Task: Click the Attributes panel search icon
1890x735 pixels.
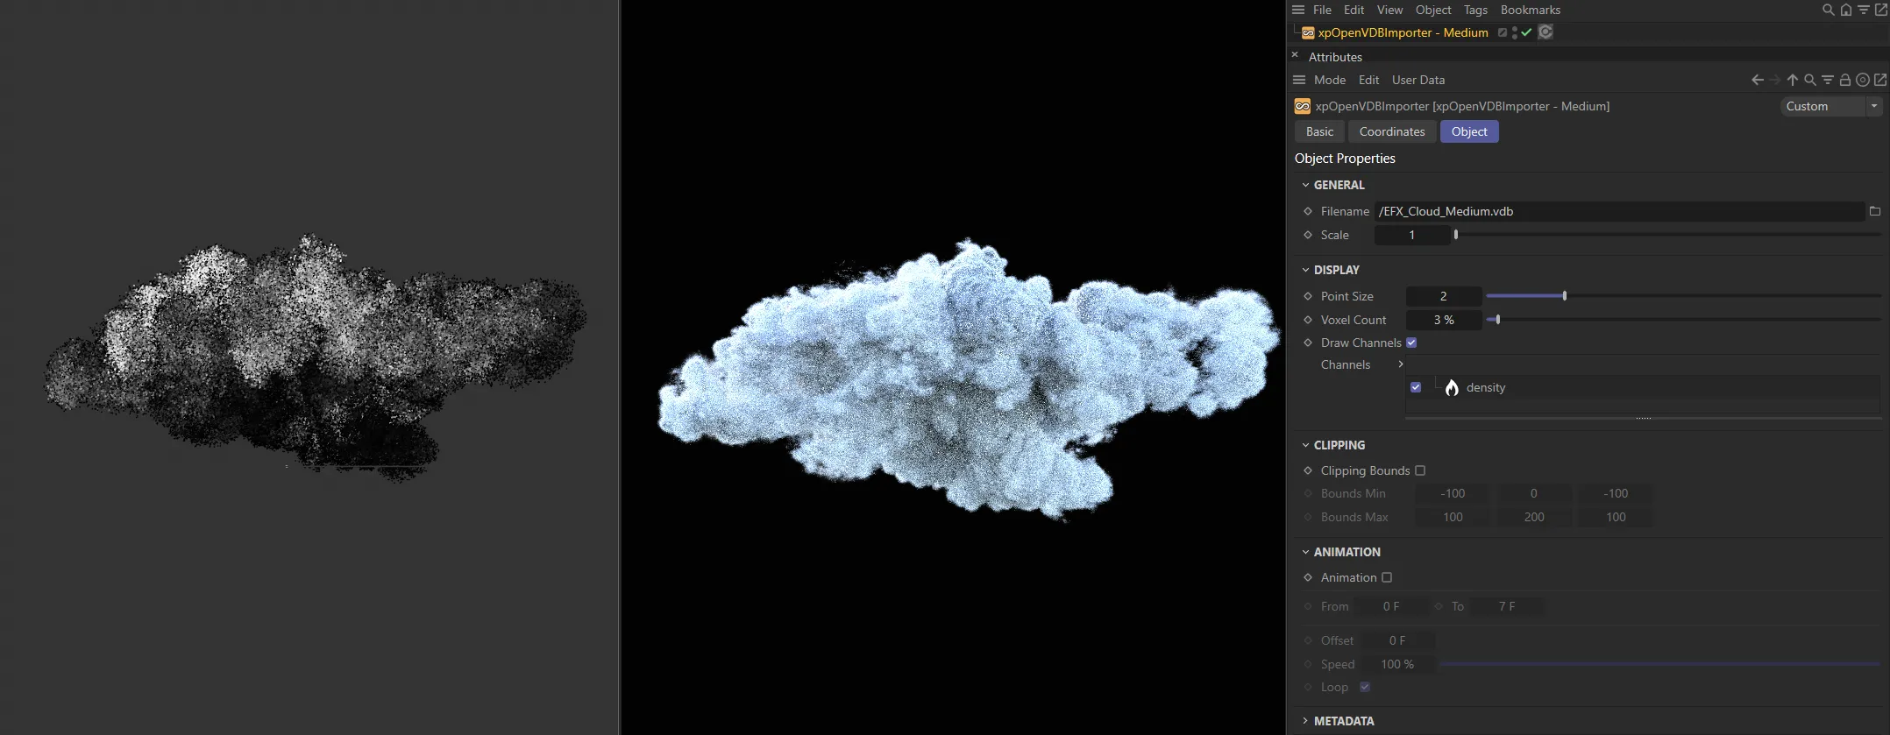Action: [x=1810, y=80]
